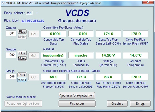Click Go! for group 002
Image resolution: width=155 pixels, height=112 pixels.
tap(34, 55)
